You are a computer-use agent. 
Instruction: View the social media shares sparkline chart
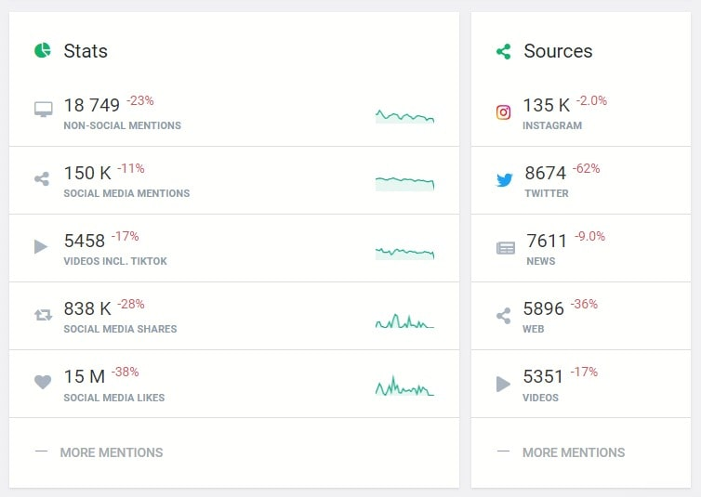(x=404, y=321)
